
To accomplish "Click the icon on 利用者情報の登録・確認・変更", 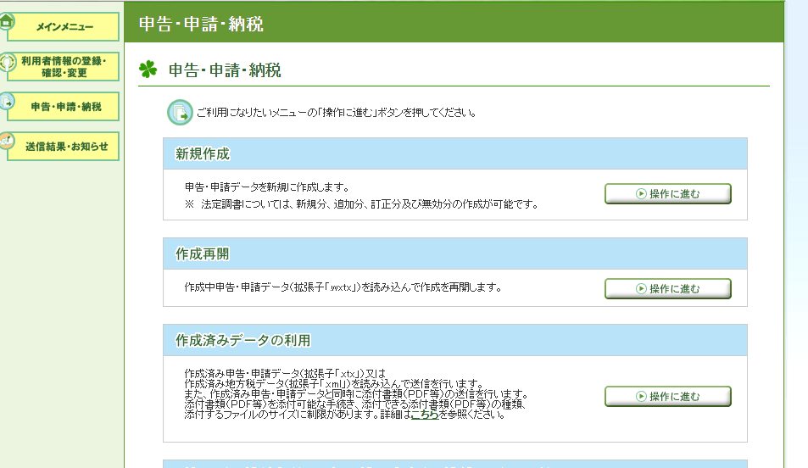I will (8, 62).
